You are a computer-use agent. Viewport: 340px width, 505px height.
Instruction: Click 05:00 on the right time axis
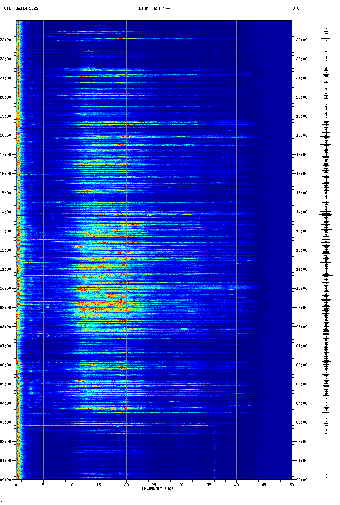pyautogui.click(x=302, y=384)
